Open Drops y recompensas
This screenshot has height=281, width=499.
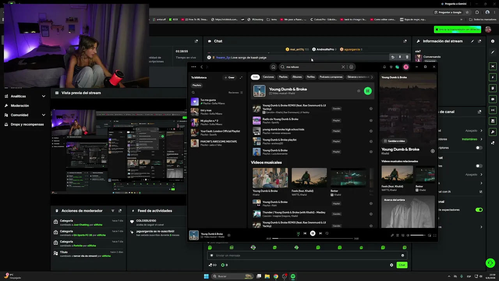coord(25,124)
